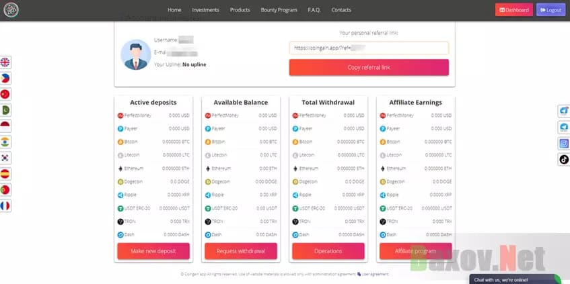Go to the Bounty Program page
570x284 pixels.
[279, 10]
